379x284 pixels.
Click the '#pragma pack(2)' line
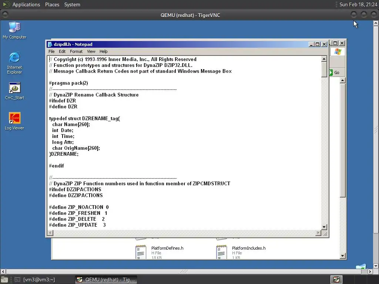point(68,83)
